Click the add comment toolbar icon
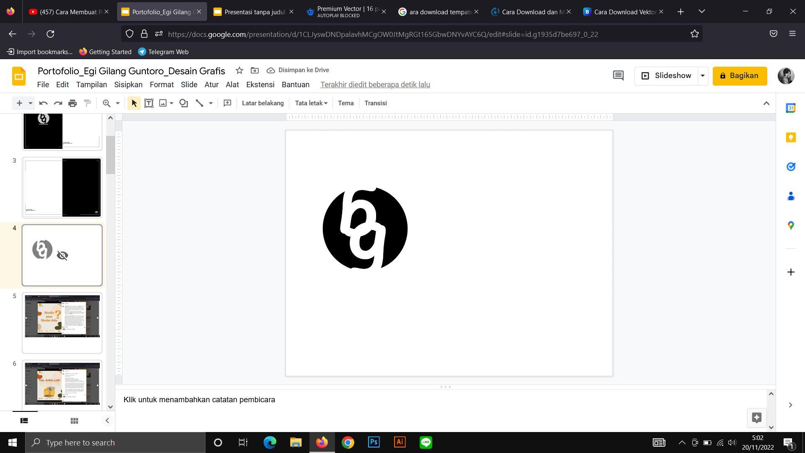This screenshot has width=805, height=453. point(227,103)
